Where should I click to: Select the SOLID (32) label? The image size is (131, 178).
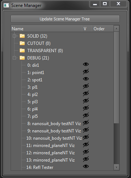point(37,36)
